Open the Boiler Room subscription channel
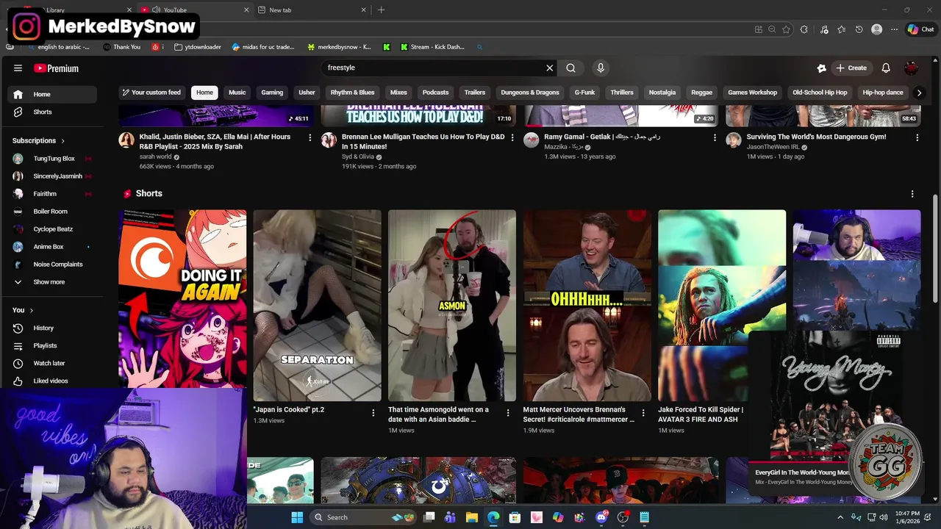 52,212
